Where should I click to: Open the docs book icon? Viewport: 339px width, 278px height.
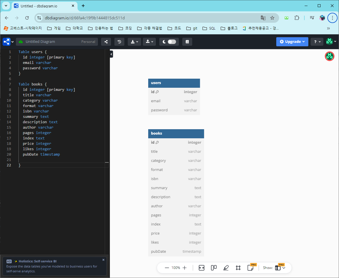[x=187, y=42]
